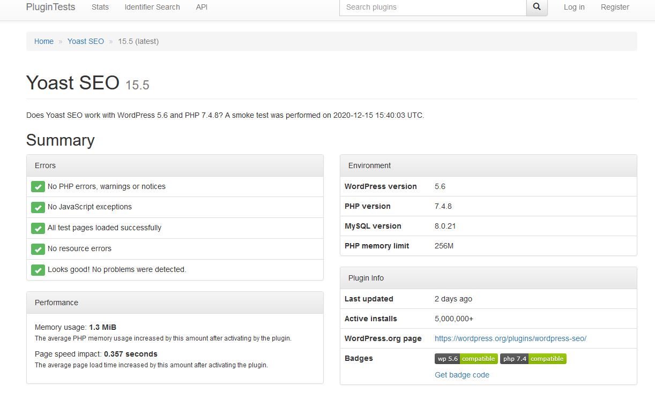655x393 pixels.
Task: Click 'Looks good! No problems were detected.' text
Action: (117, 269)
